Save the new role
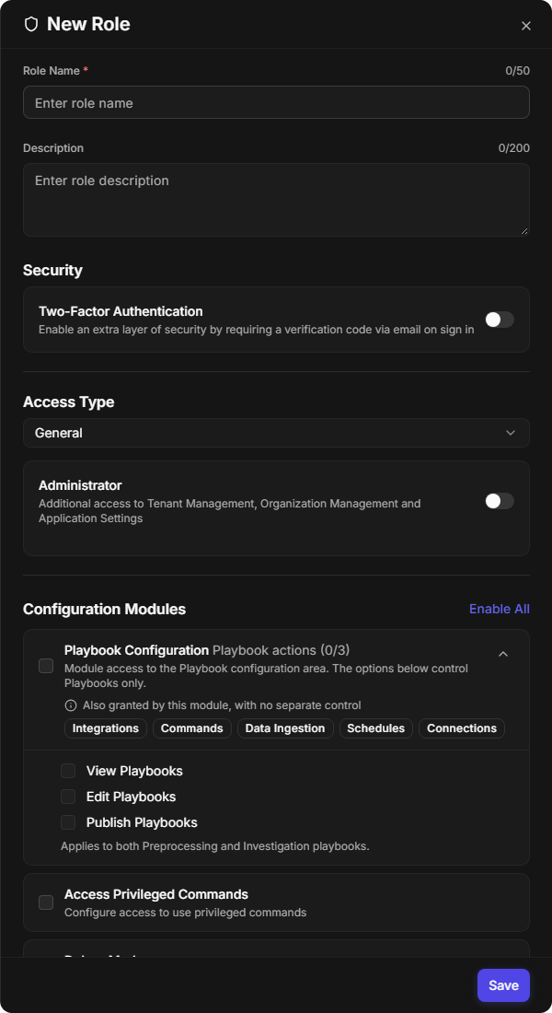 point(503,985)
